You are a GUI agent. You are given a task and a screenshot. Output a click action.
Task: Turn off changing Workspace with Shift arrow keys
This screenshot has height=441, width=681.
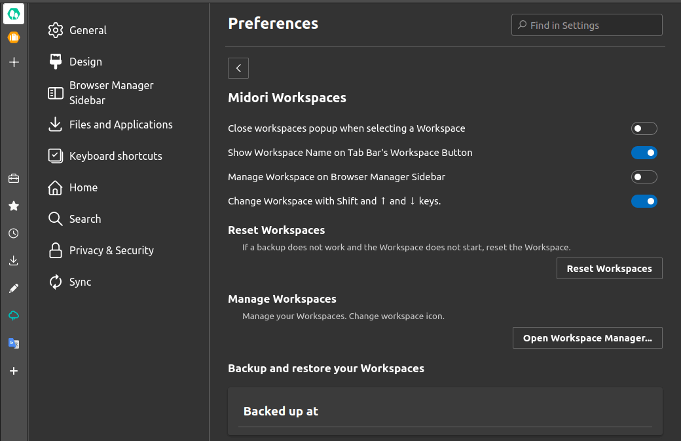[x=644, y=201]
